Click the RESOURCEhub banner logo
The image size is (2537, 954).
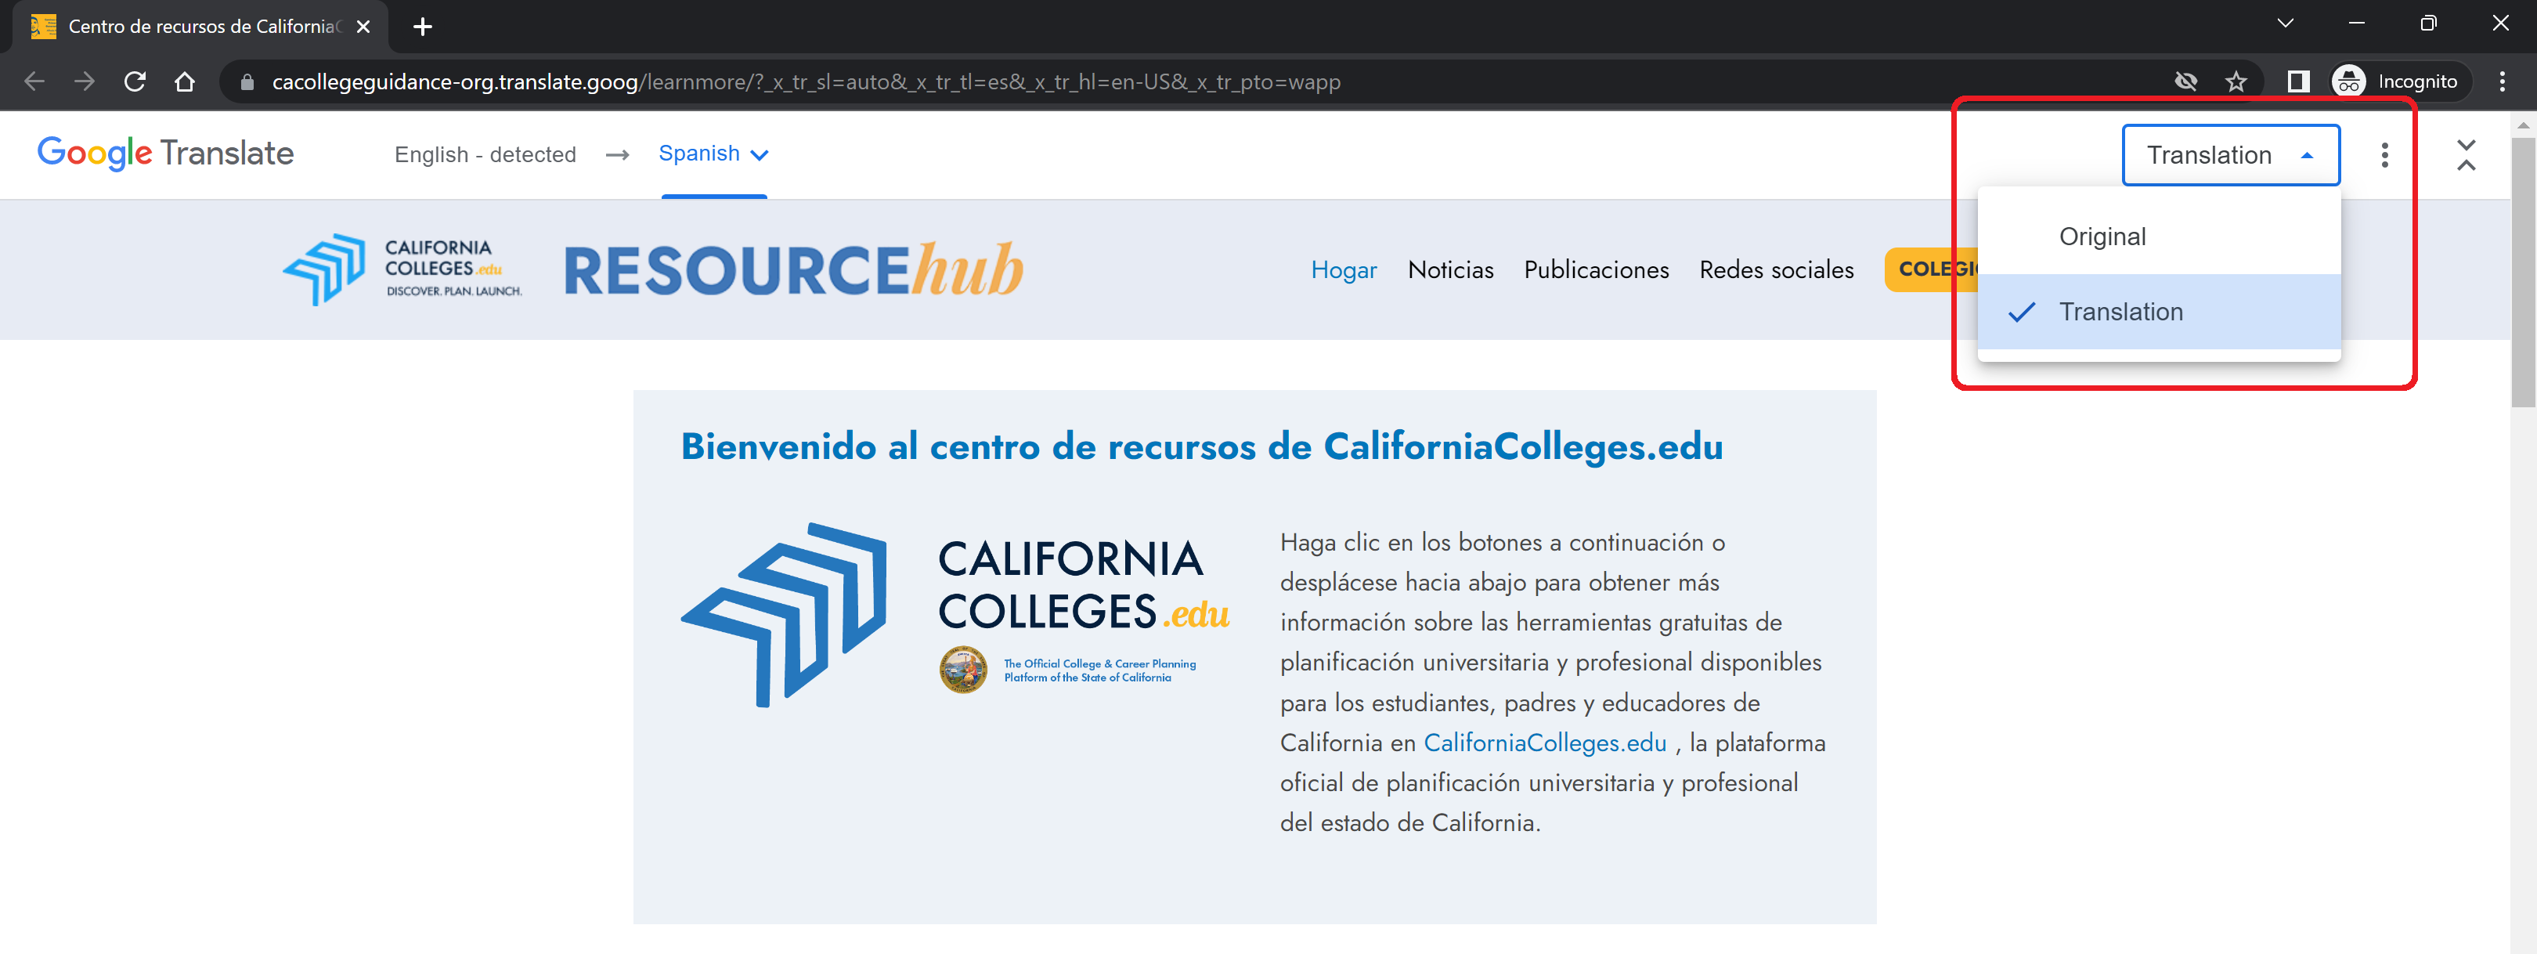tap(794, 270)
